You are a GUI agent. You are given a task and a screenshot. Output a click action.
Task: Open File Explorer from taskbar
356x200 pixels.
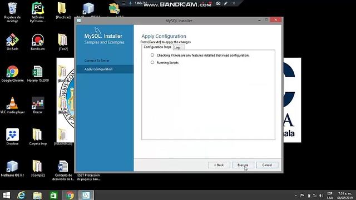tap(37, 195)
